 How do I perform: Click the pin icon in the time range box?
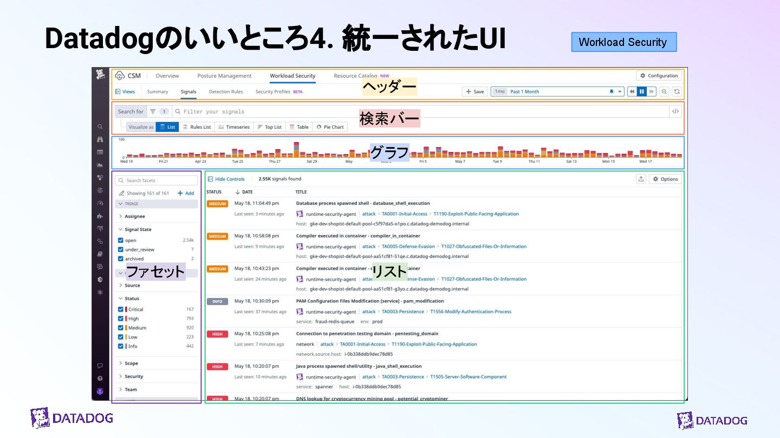click(612, 91)
